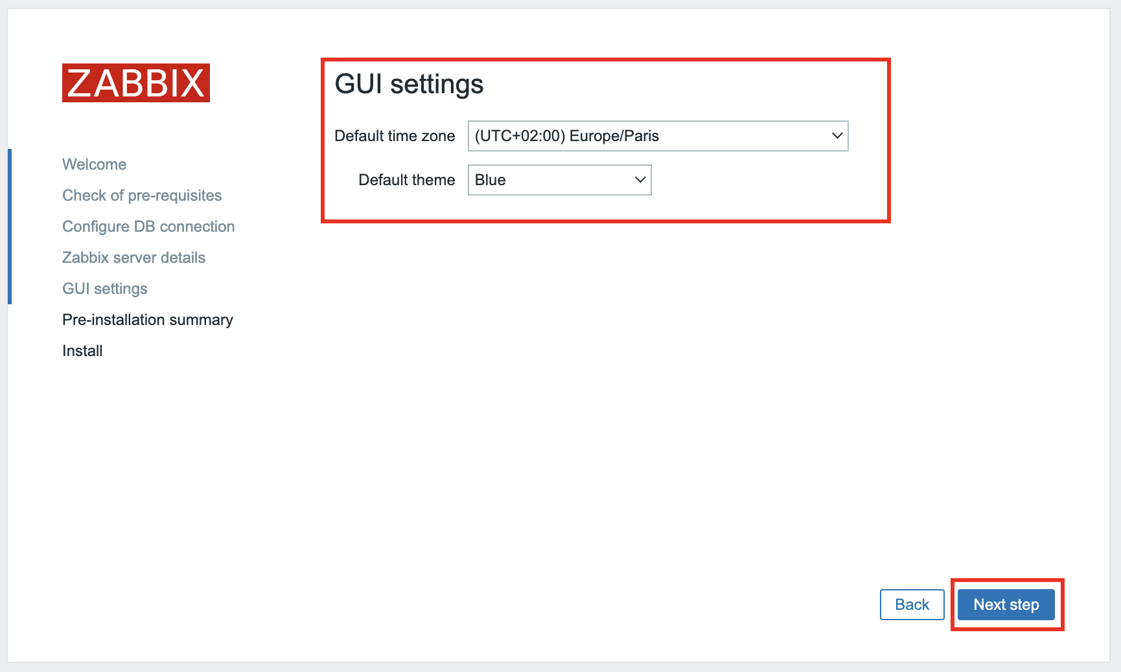Jump to Configure DB connection step
Viewport: 1121px width, 672px height.
tap(148, 227)
